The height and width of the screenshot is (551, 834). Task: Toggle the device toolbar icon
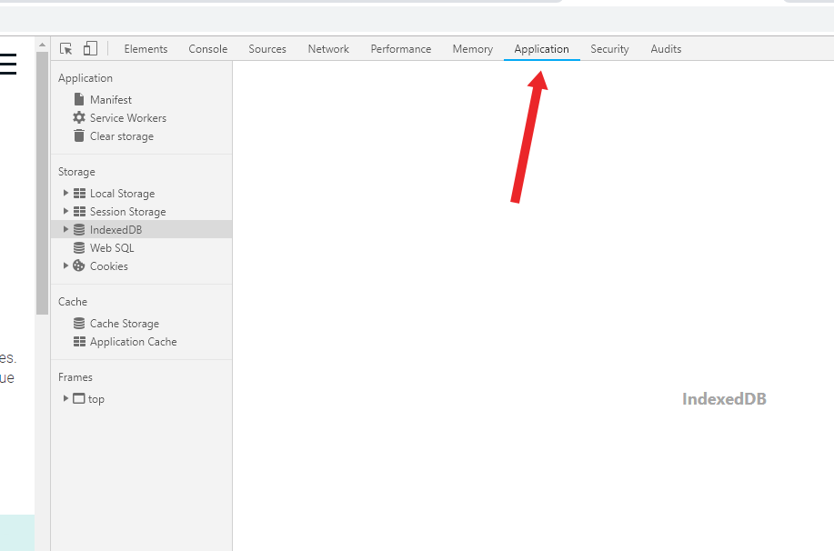click(90, 48)
